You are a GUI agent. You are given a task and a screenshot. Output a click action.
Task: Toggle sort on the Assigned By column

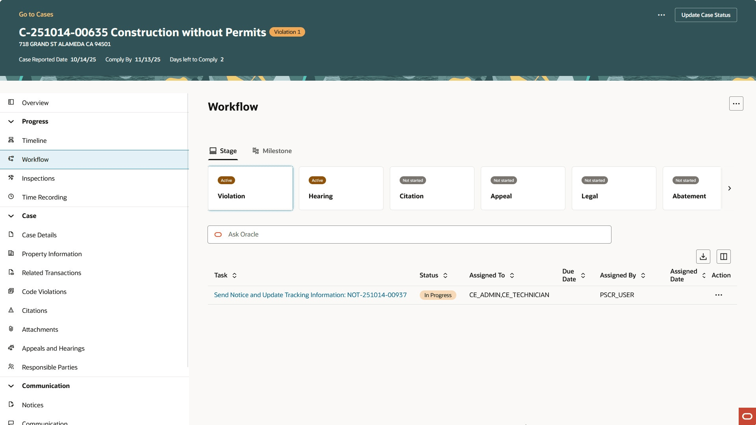644,275
